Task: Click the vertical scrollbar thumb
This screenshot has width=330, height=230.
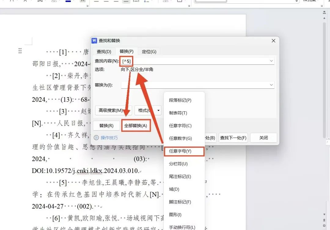Action: coord(324,80)
